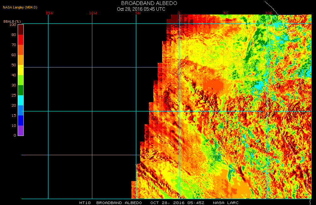Select the bright red 70-80% legend color
The width and height of the screenshot is (316, 205).
21,40
